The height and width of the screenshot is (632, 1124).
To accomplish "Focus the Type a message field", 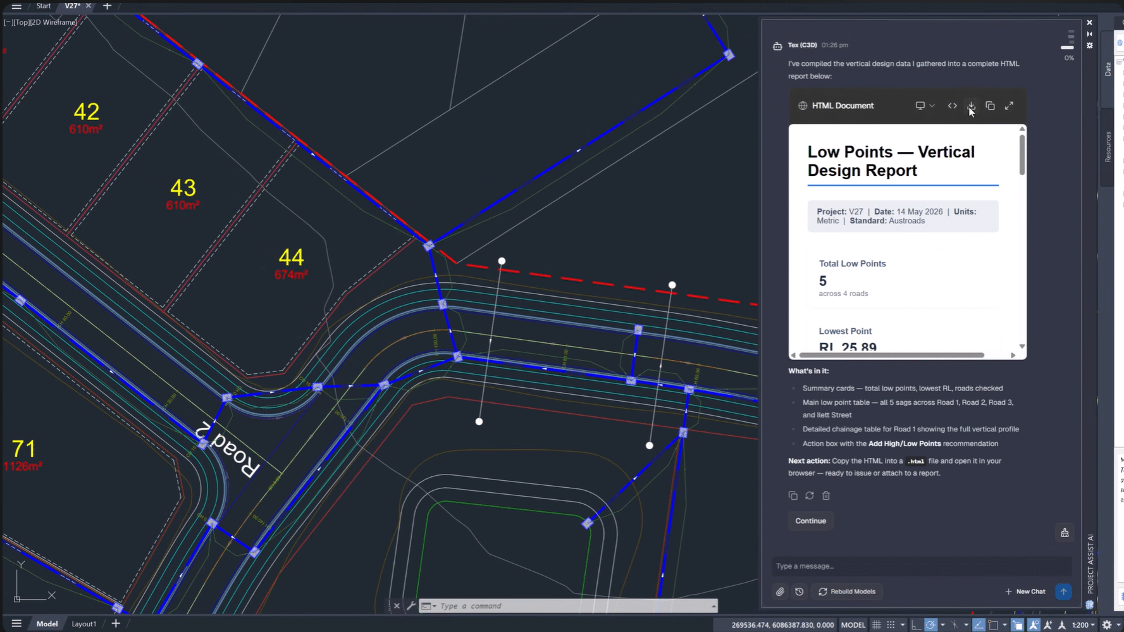I will coord(920,566).
